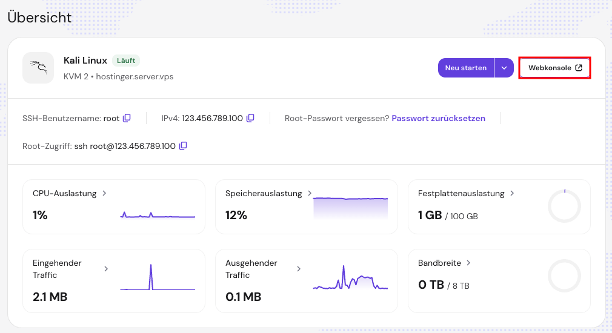This screenshot has width=612, height=333.
Task: Expand the Bandbreite details chevron
Action: click(468, 263)
